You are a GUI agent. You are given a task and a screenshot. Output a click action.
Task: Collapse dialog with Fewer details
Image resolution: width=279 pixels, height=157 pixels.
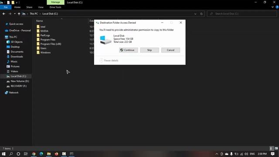pyautogui.click(x=109, y=61)
